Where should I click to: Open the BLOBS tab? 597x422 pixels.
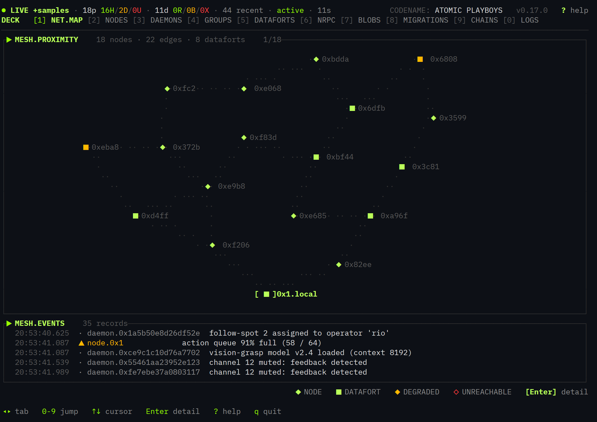(x=361, y=20)
